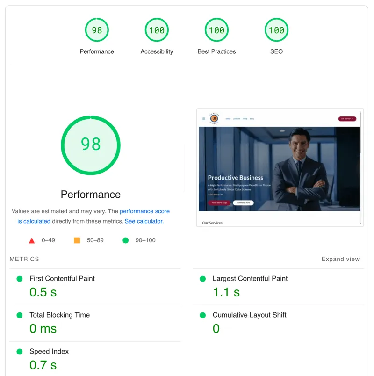Viewport: 374px width, 376px height.
Task: Select the 'Total Blocking Time' metric label
Action: tap(59, 315)
